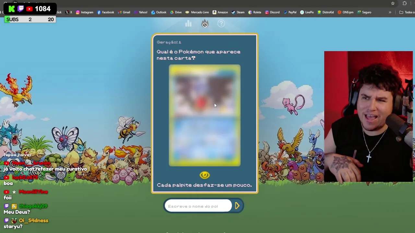This screenshot has height=233, width=415.
Task: Open the X bookmark
Action: click(x=68, y=12)
